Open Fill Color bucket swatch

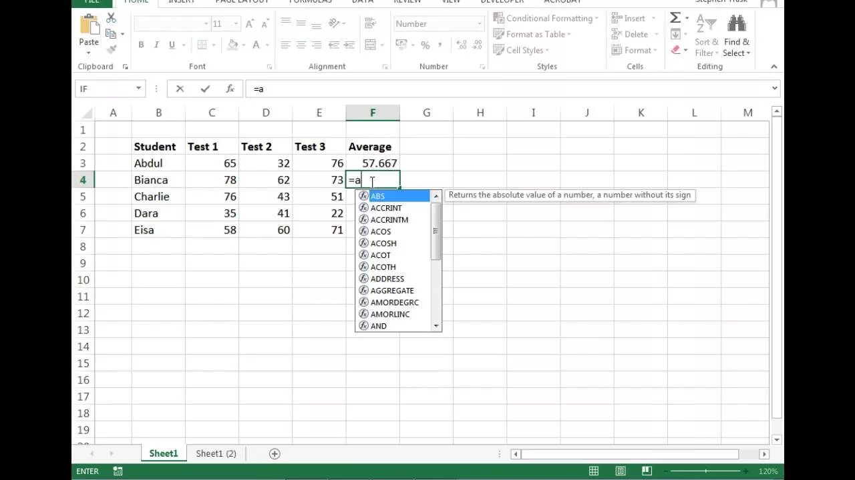[x=232, y=45]
